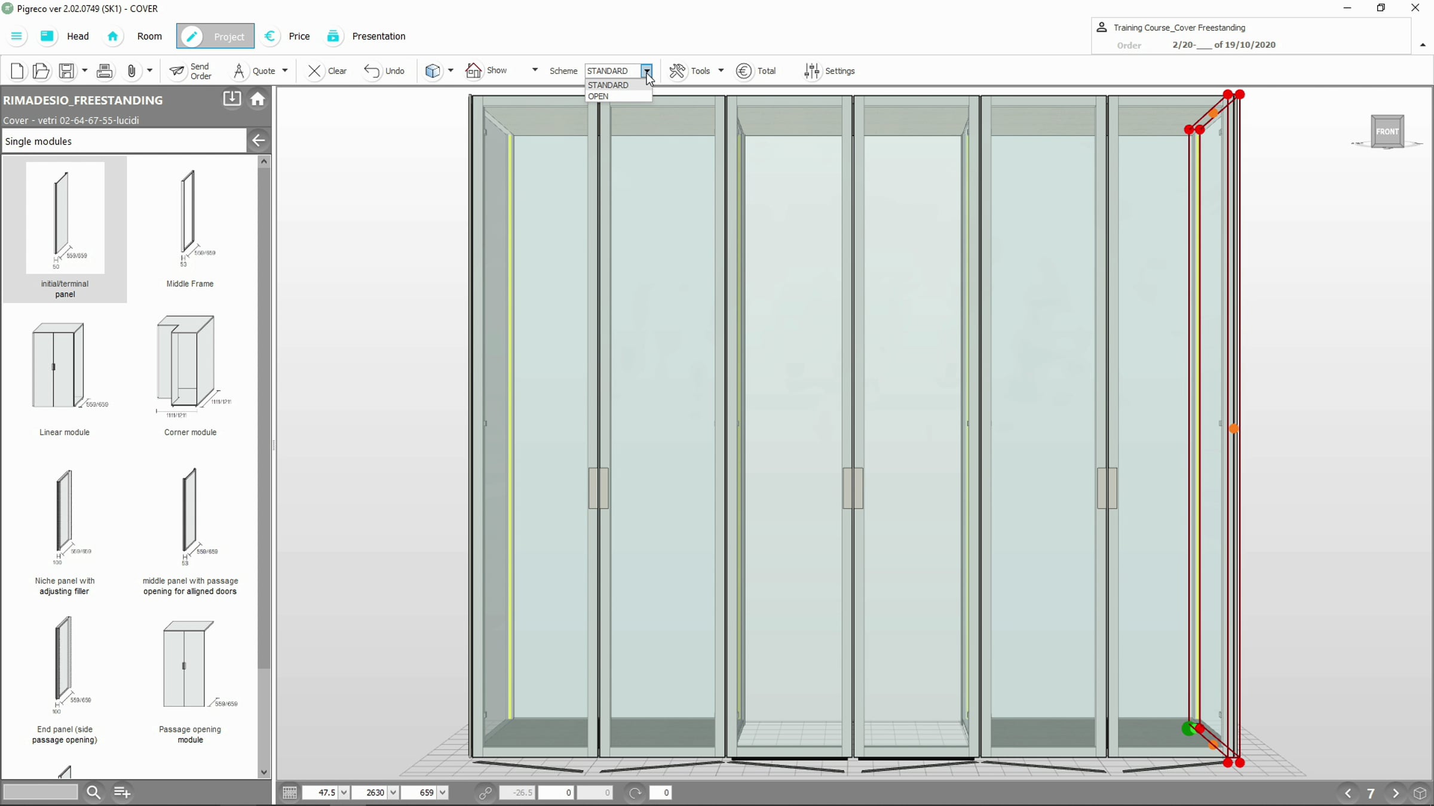Click the Open file folder icon

pos(41,71)
